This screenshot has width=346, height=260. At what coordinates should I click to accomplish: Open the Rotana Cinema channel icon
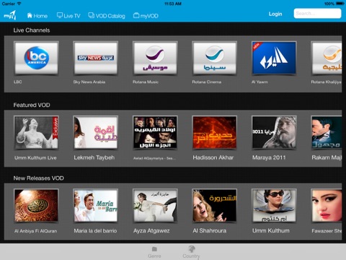tap(214, 58)
